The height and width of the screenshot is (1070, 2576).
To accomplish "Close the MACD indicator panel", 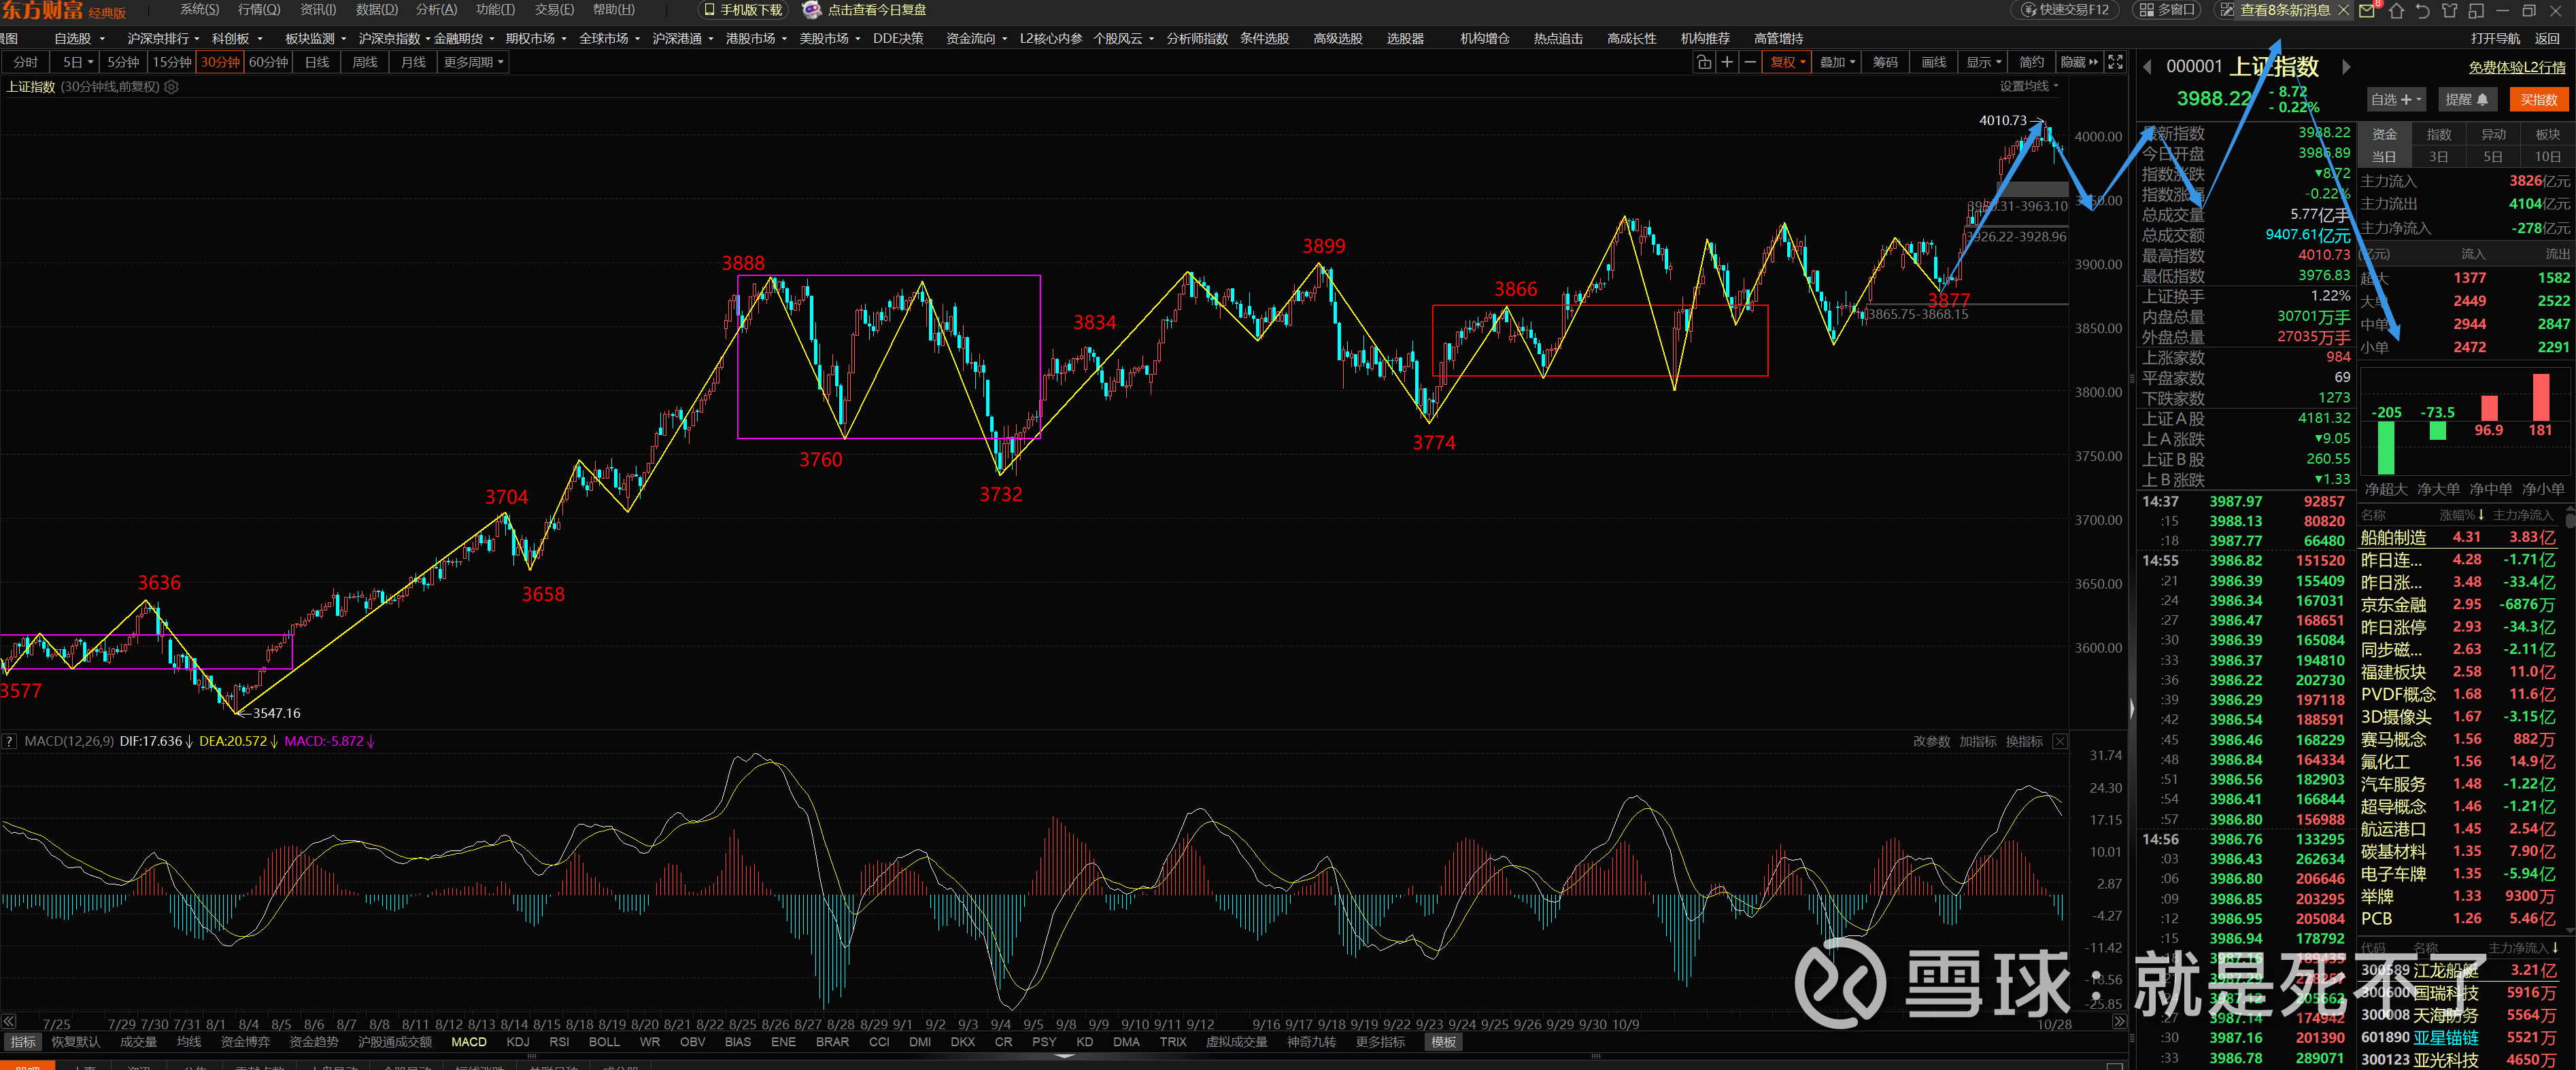I will coord(2060,741).
